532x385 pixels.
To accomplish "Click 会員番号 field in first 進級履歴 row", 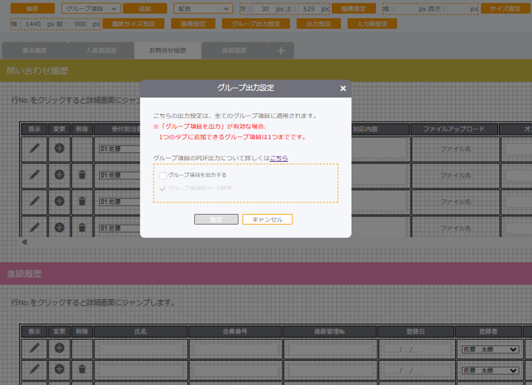I will pos(235,349).
